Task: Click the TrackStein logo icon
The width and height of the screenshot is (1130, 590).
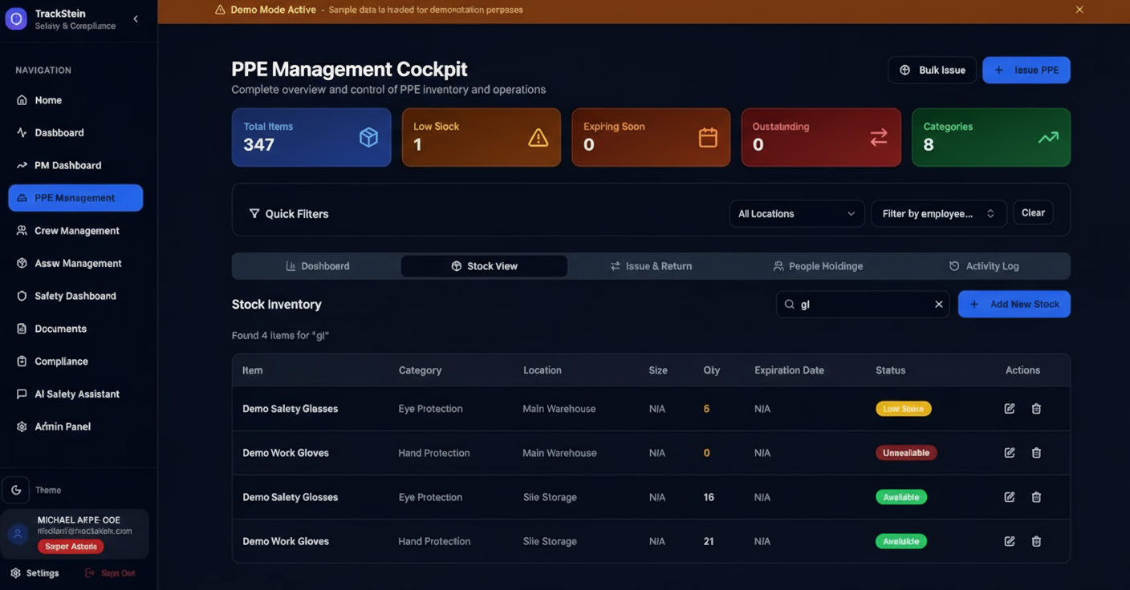Action: pos(16,19)
